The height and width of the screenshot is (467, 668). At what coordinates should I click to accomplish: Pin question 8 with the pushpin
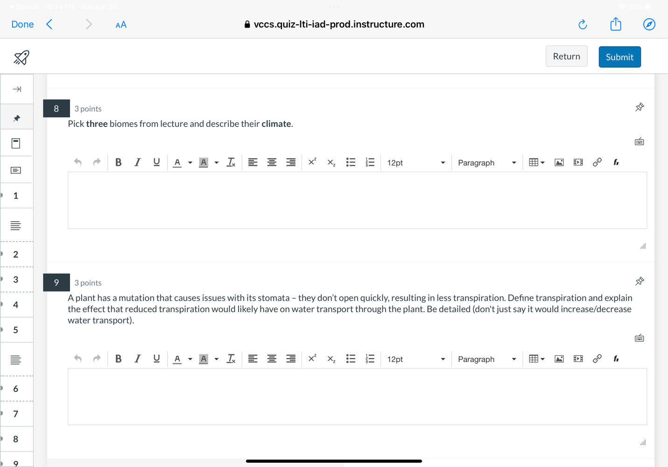(640, 107)
